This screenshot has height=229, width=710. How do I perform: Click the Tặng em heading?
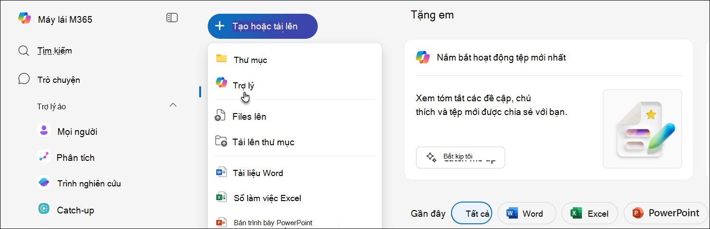(432, 15)
